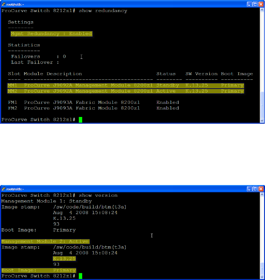Click the green cursor in the top terminal prompt
This screenshot has width=265, height=280.
[80, 120]
